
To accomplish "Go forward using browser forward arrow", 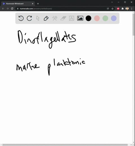I will point(8,9).
